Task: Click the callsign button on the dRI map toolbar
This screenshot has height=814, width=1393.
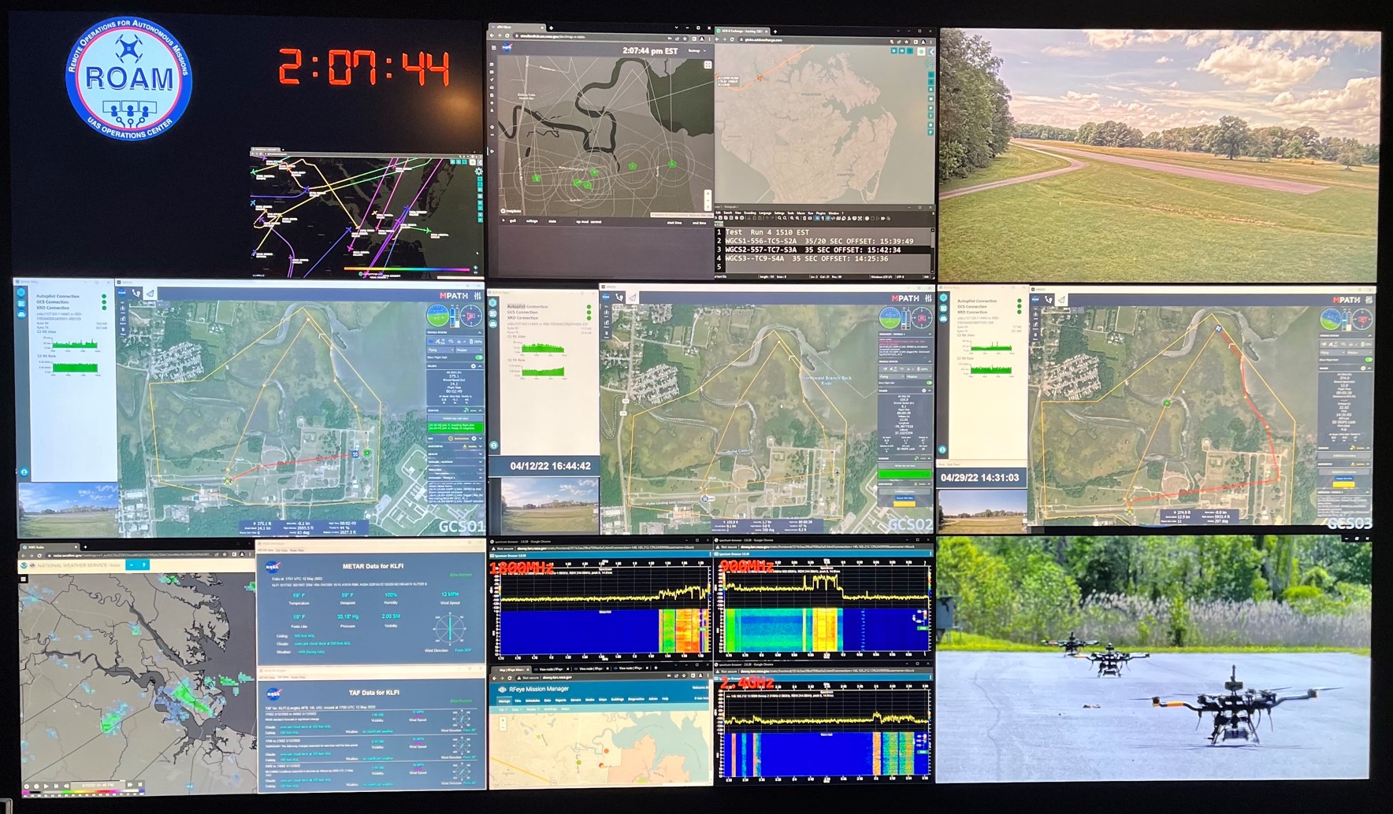Action: (x=532, y=221)
